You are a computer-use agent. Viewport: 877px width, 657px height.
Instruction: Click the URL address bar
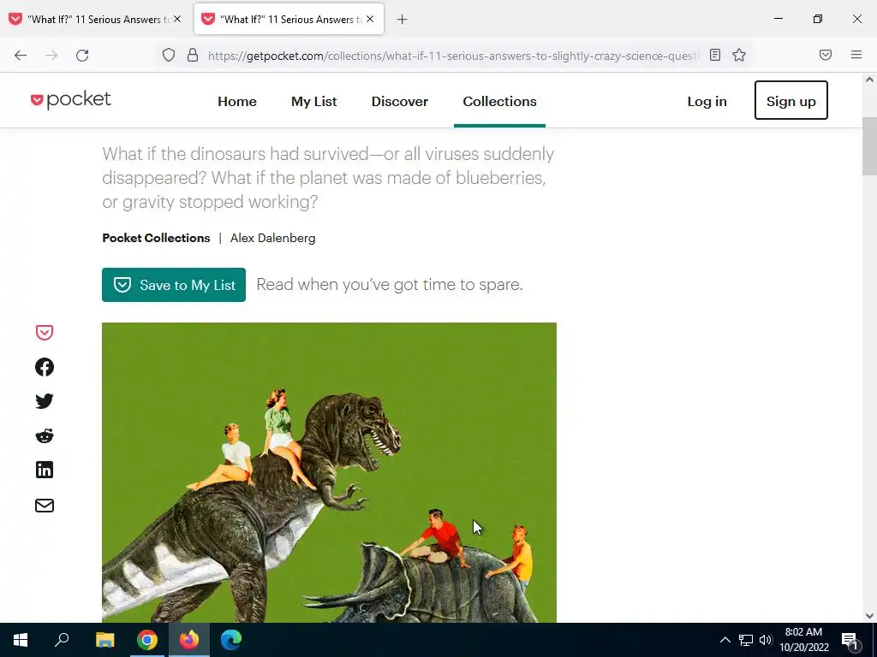(x=453, y=56)
